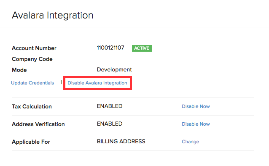Screen dimensions: 269x166
Task: Click the Tax Calculation label
Action: tap(32, 106)
